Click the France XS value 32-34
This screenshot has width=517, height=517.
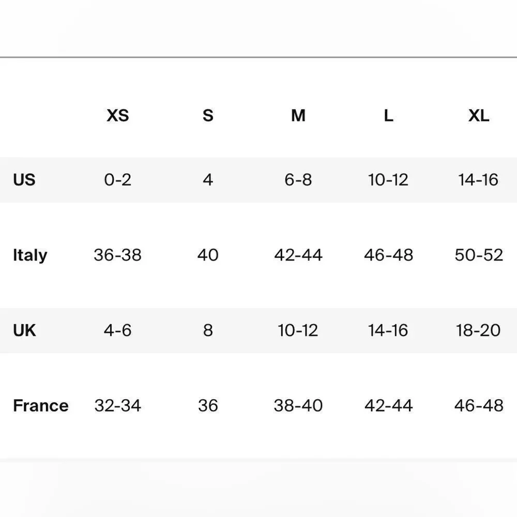coord(118,406)
